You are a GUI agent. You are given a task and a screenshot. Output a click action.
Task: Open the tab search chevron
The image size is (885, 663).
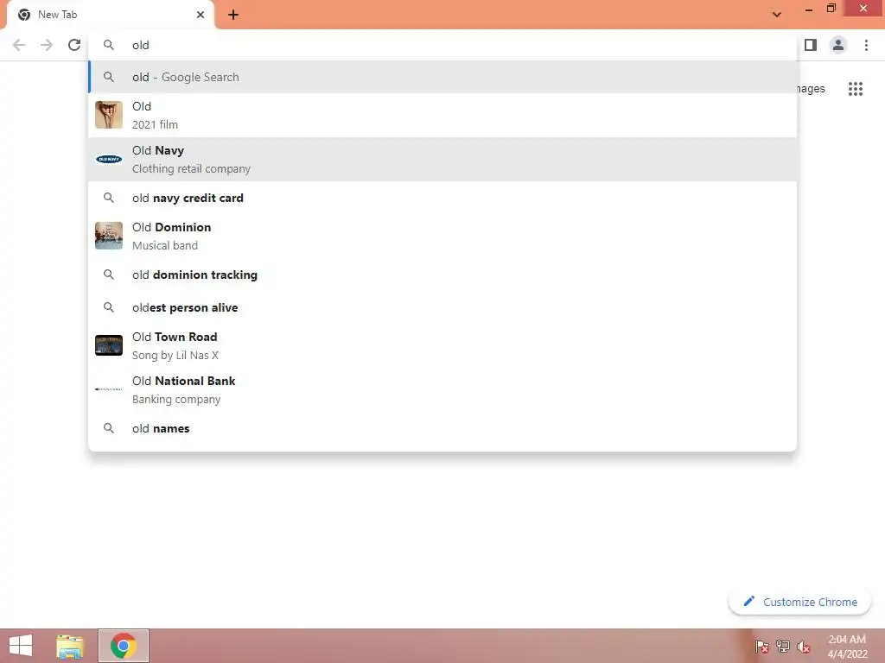[777, 15]
